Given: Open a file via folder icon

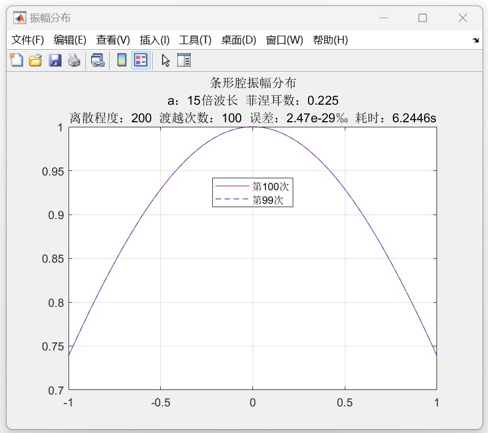Looking at the screenshot, I should [x=36, y=60].
